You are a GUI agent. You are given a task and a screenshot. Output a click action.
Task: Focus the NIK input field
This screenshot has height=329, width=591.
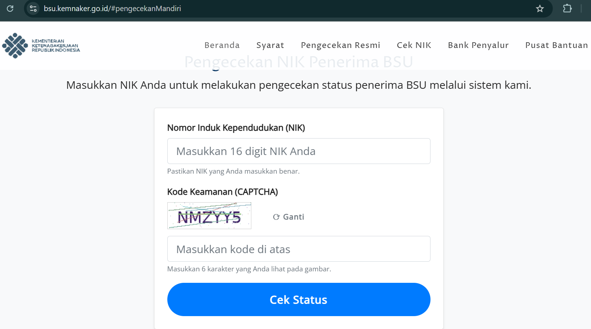click(x=299, y=151)
